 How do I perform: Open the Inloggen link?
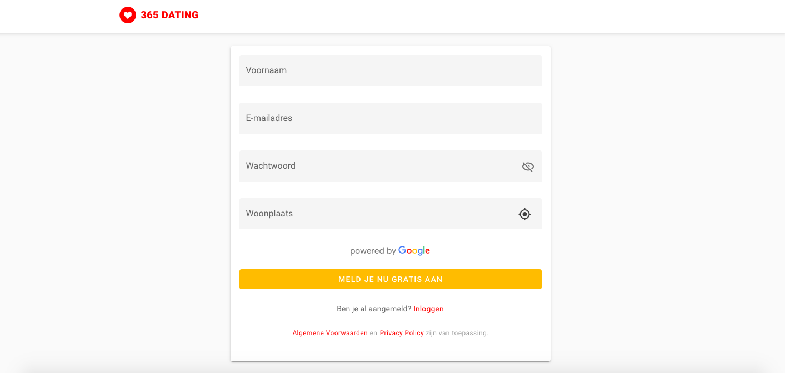428,309
